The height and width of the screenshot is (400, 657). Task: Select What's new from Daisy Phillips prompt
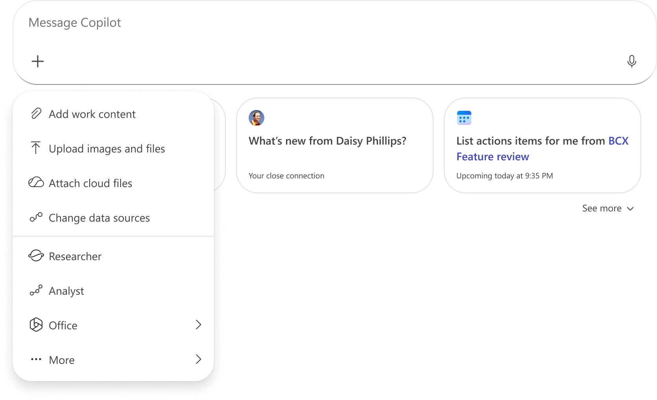click(327, 141)
